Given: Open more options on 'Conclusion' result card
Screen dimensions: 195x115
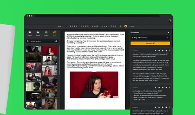Looking at the screenshot, I should point(169,107).
